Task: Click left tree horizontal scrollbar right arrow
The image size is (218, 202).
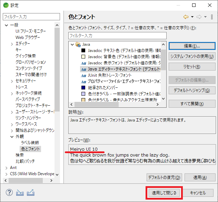Action: [x=51, y=181]
